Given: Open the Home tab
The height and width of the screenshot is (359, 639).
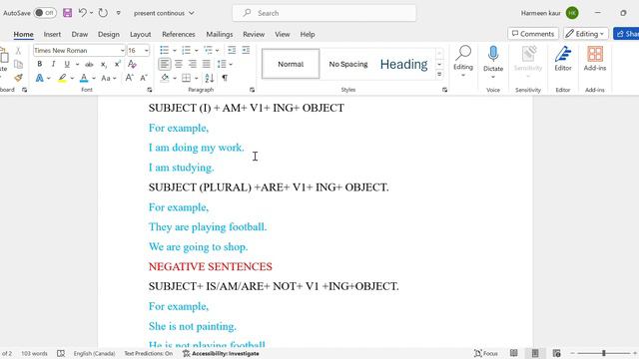Looking at the screenshot, I should (x=23, y=34).
